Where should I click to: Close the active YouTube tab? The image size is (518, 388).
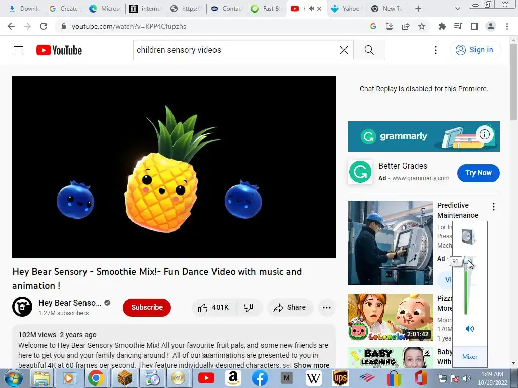coord(319,9)
